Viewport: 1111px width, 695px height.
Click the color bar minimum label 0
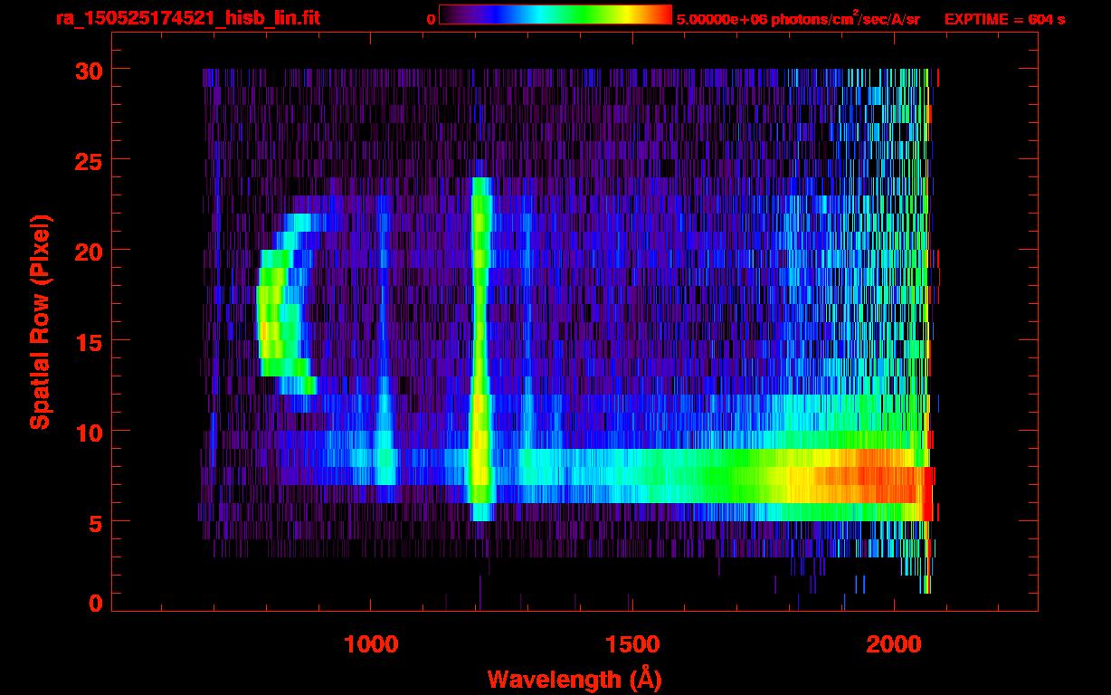[x=431, y=19]
